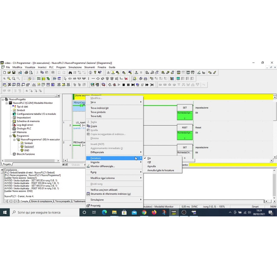Screen dimensions: 277x277
Task: Click the Find binoculars icon
Action: pos(70,72)
